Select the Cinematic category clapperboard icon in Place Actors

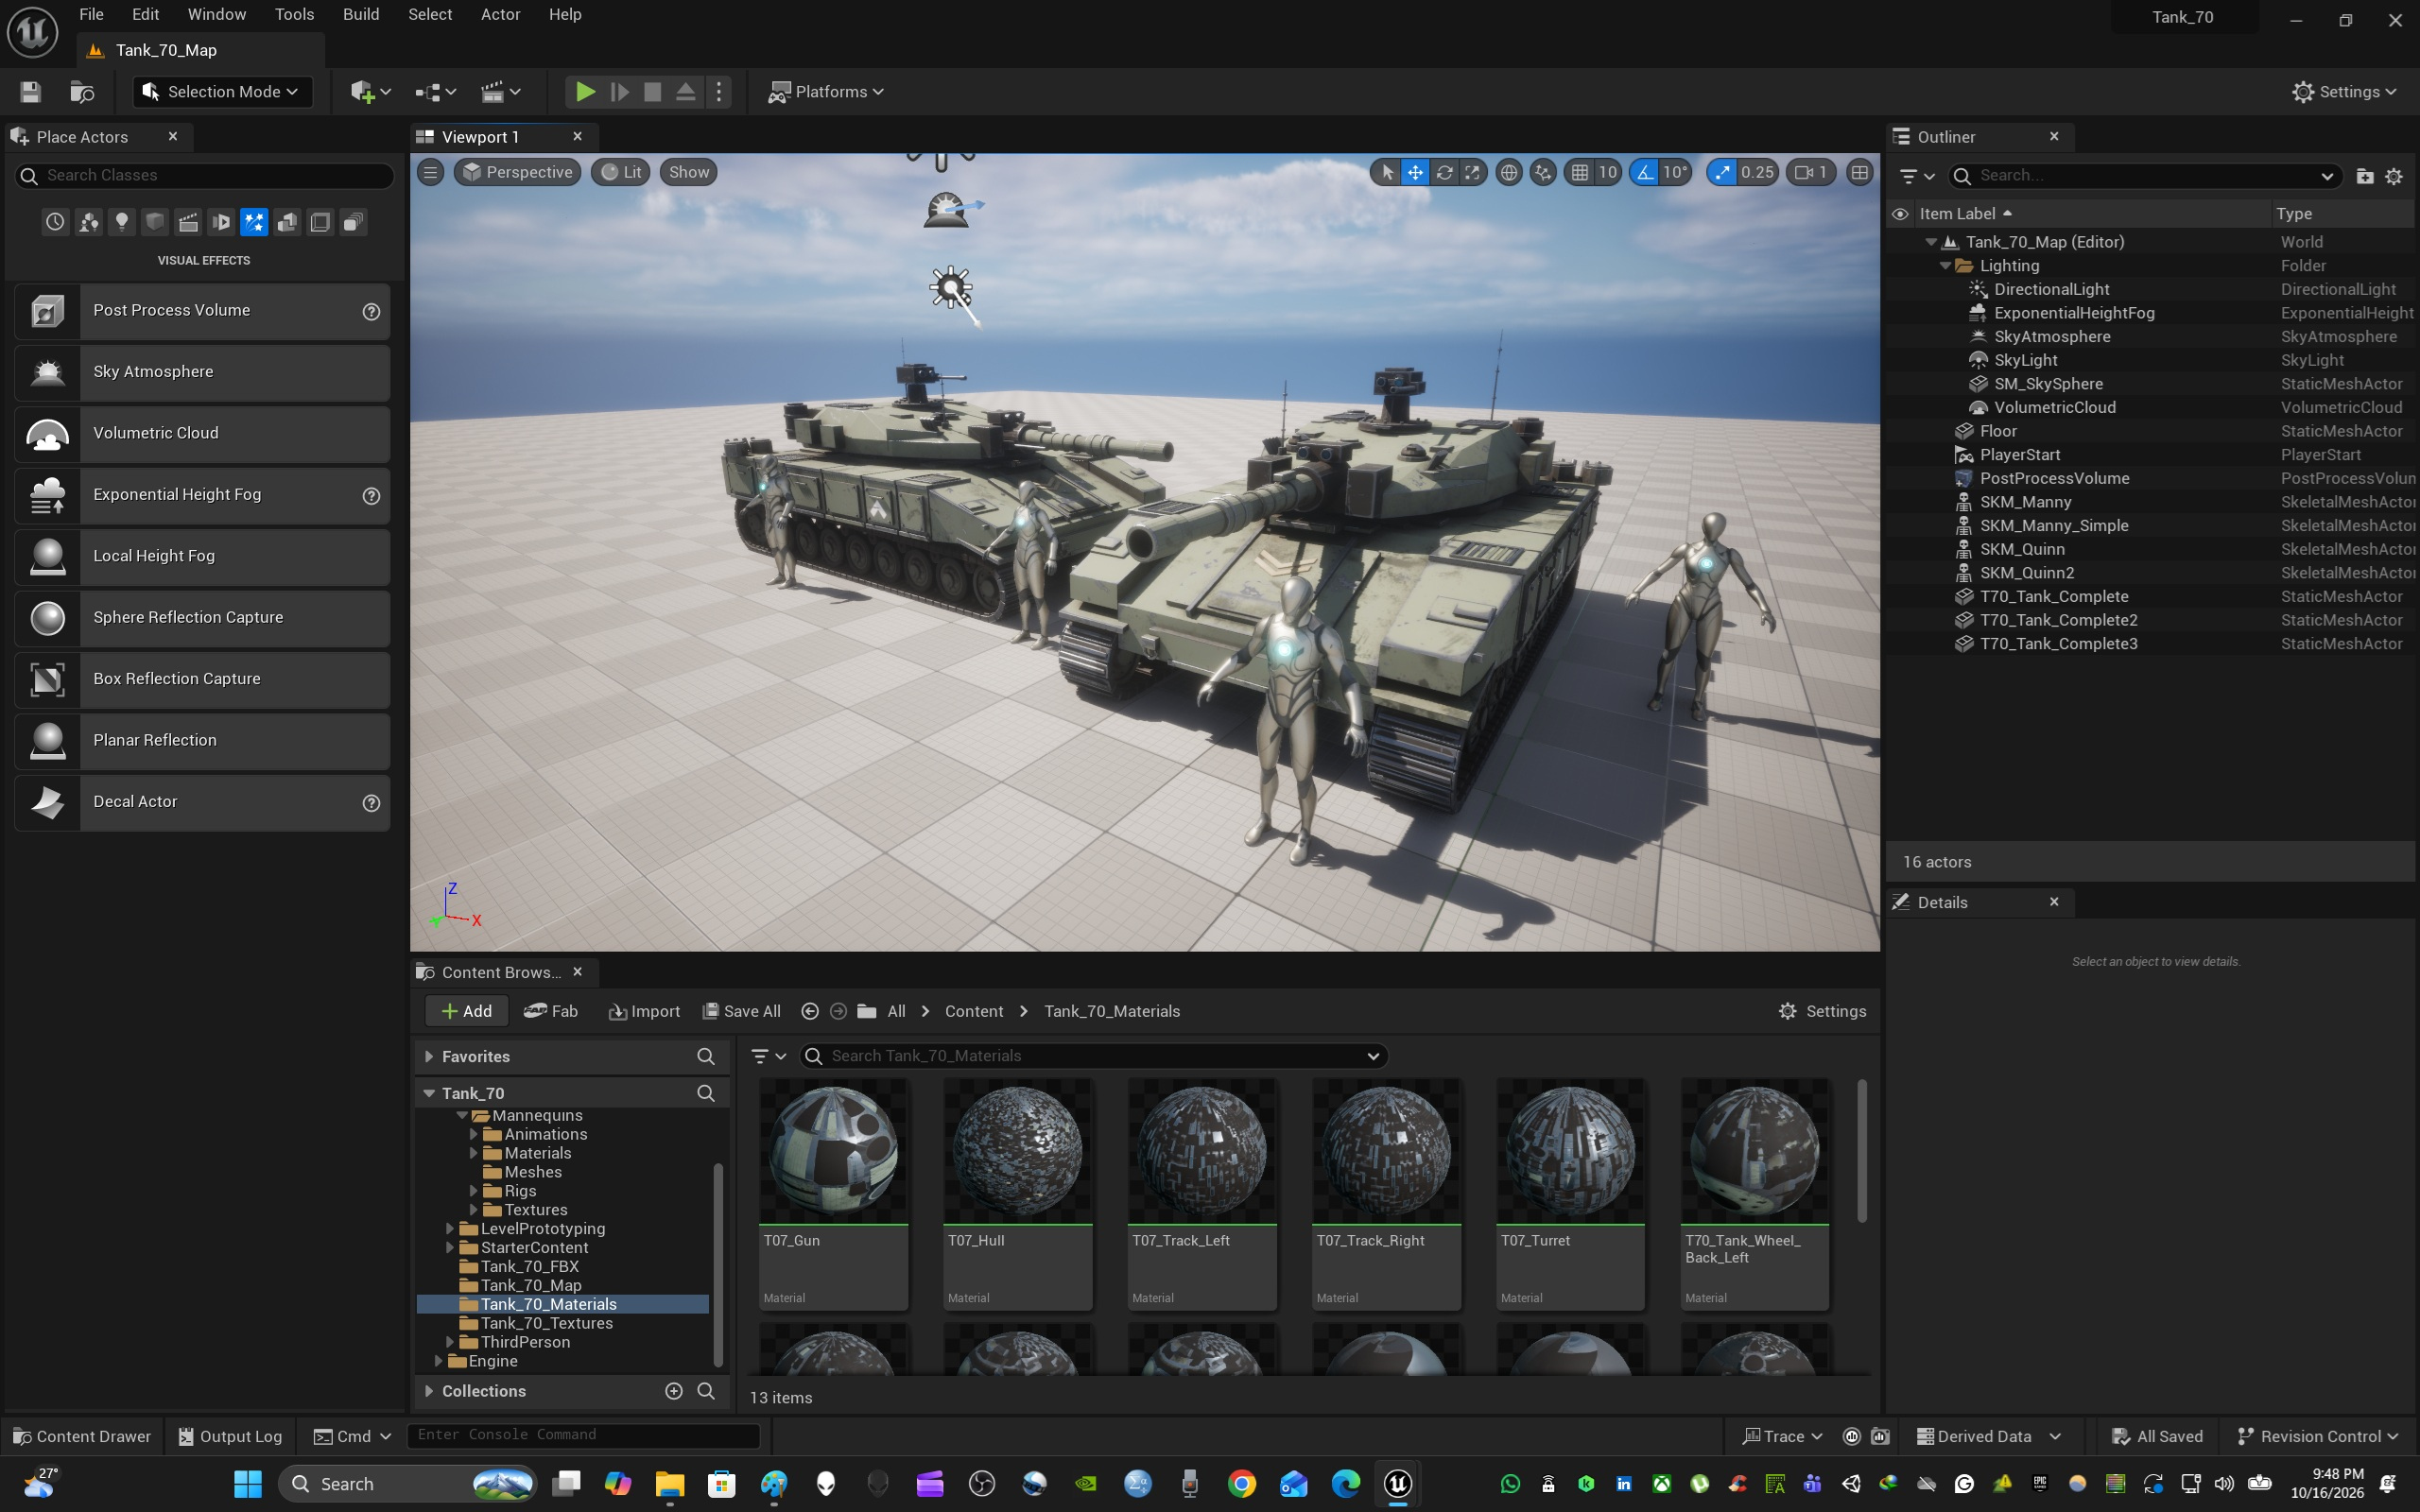coord(188,222)
